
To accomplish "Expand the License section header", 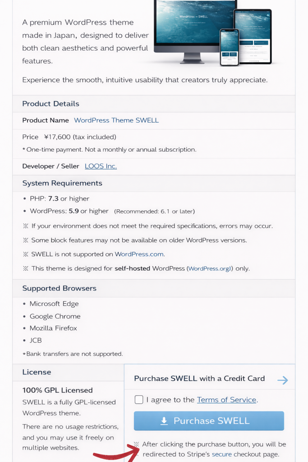I will 37,372.
